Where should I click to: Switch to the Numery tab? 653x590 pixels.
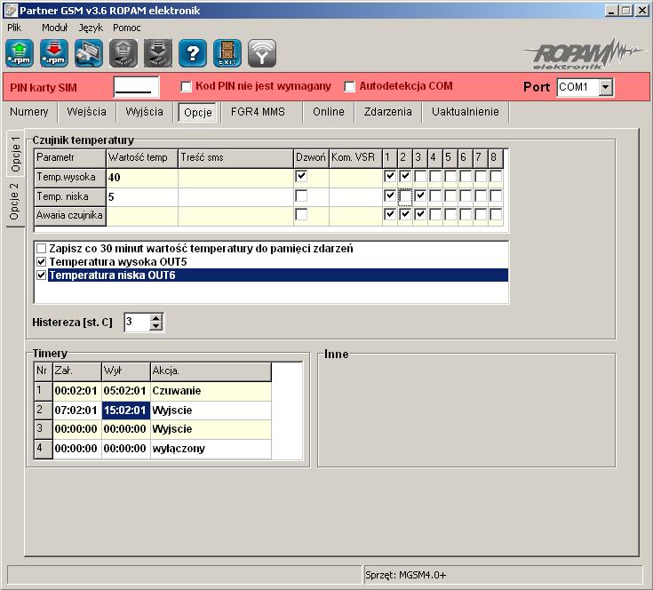tap(29, 112)
